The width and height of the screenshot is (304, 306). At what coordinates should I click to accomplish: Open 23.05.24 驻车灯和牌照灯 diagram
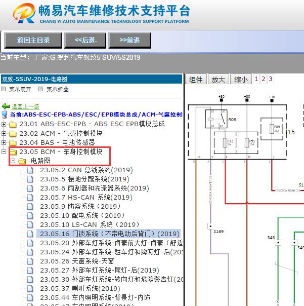pos(111,252)
